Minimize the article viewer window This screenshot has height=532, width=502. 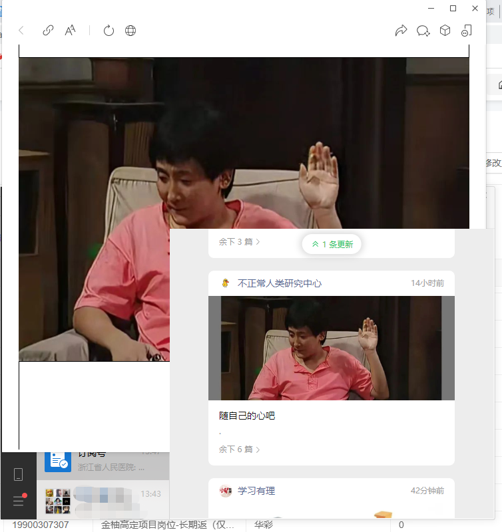(431, 8)
